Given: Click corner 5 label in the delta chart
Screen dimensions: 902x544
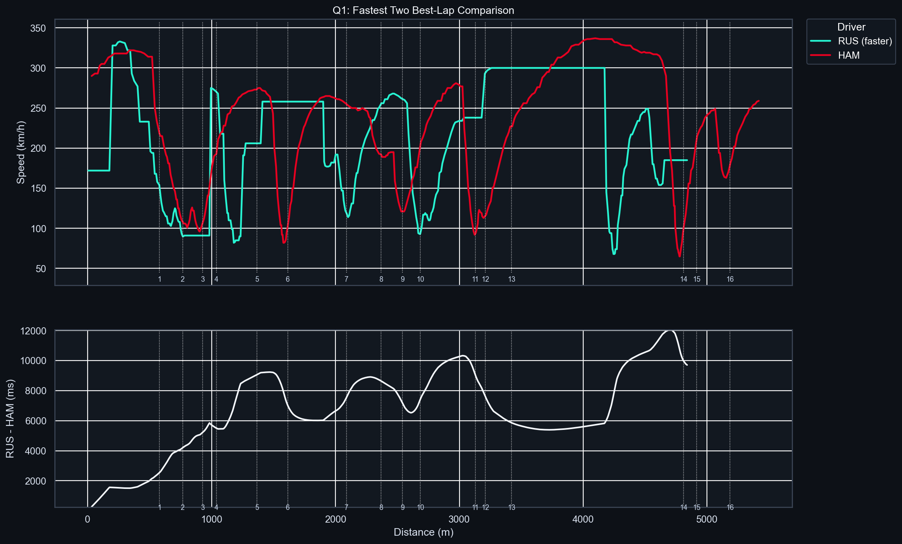Looking at the screenshot, I should click(x=257, y=507).
